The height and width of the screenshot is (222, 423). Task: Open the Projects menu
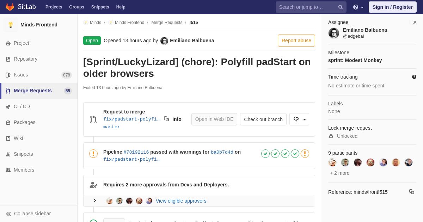coord(54,7)
